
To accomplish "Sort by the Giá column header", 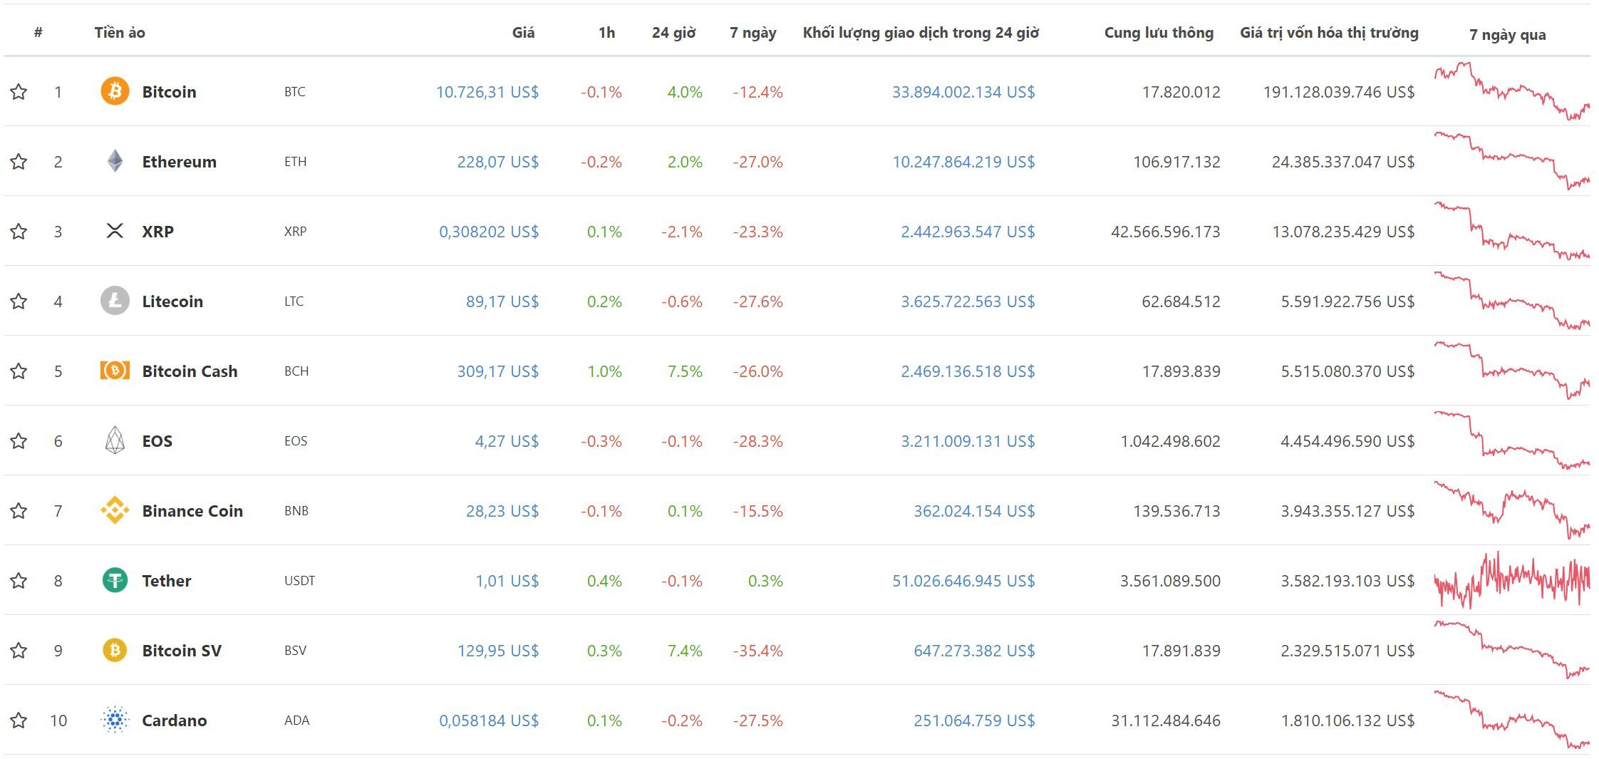I will pos(523,32).
